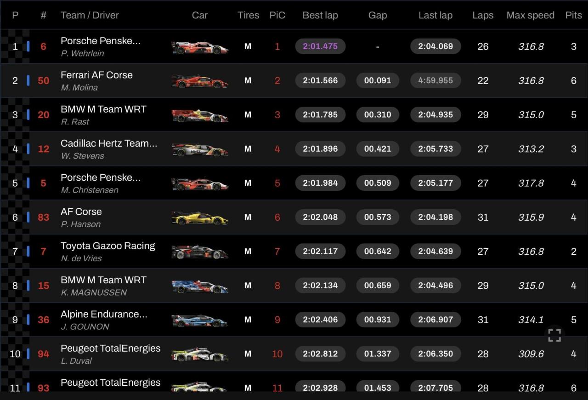Click the purple 2:01.475 best lap badge
This screenshot has height=400, width=588.
tap(320, 46)
